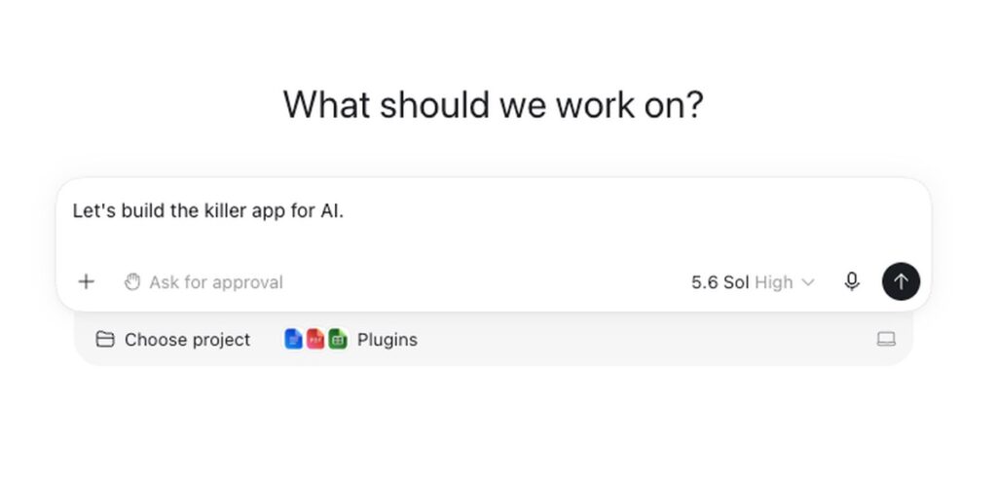Screen dimensions: 997x481
Task: Open the 5.6 Sol model selector
Action: click(x=720, y=281)
